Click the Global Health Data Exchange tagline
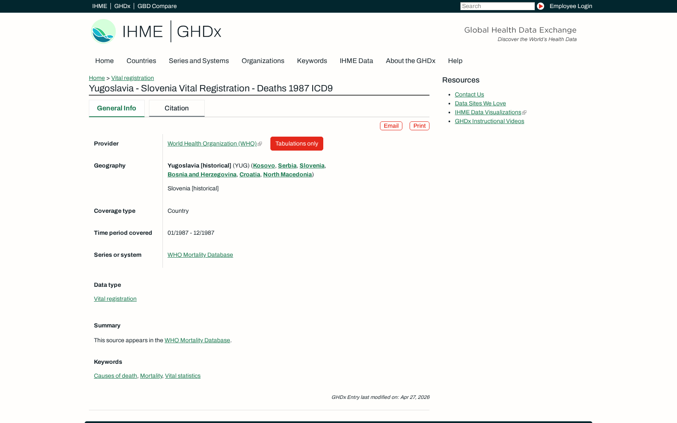This screenshot has width=677, height=423. 520,30
